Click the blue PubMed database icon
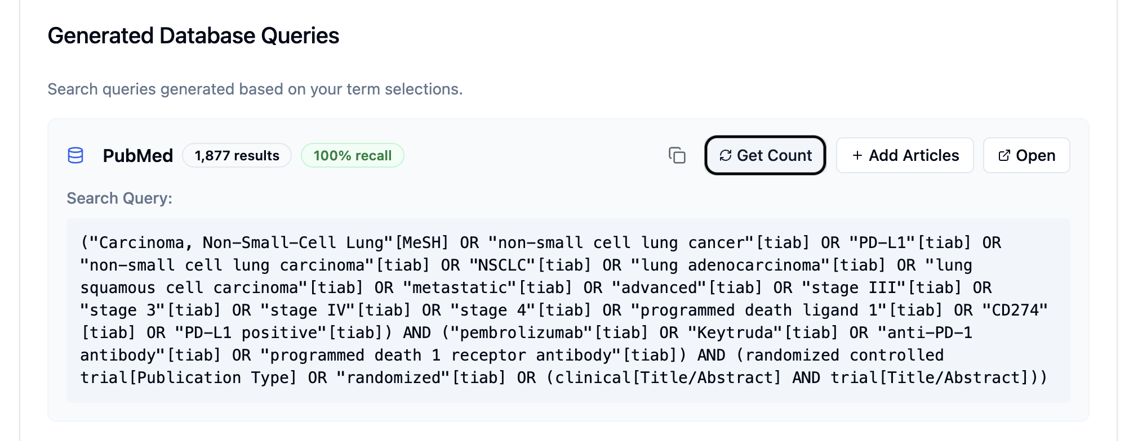 (x=75, y=155)
